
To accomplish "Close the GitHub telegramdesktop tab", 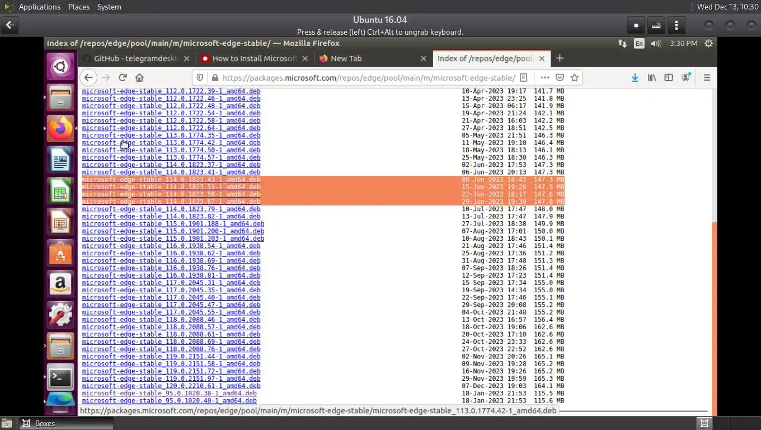I will click(186, 58).
